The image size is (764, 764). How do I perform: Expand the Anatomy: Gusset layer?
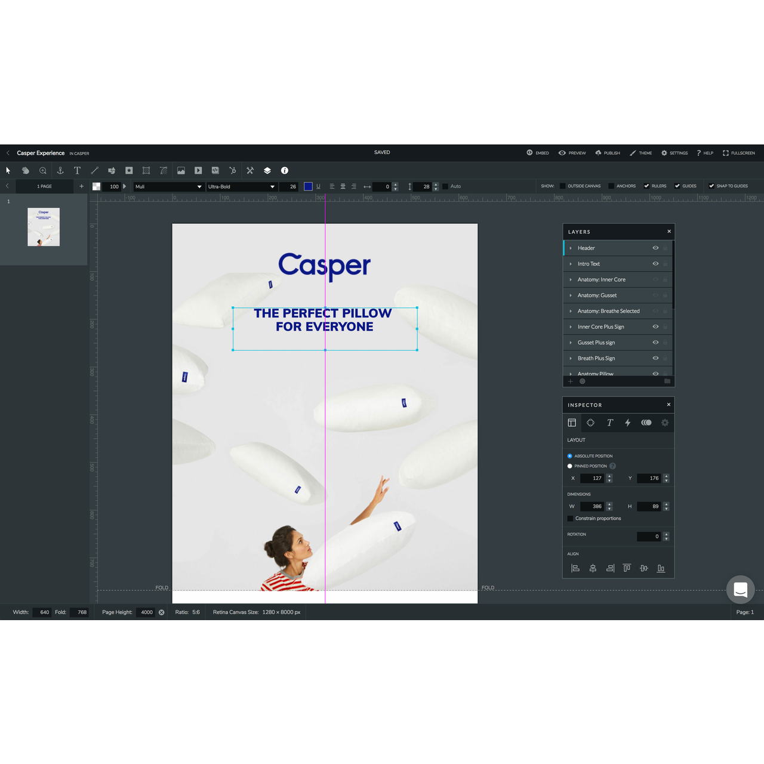tap(571, 295)
